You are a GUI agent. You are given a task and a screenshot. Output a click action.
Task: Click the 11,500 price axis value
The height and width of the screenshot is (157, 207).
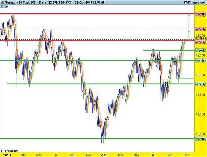200,95
